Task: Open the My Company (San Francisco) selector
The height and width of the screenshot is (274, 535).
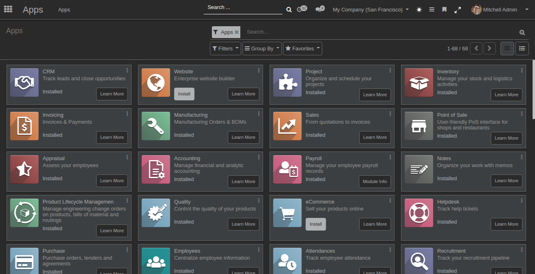Action: tap(371, 9)
